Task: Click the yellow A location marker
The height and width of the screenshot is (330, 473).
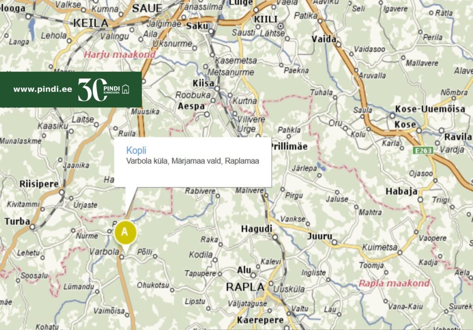Action: pos(125,232)
